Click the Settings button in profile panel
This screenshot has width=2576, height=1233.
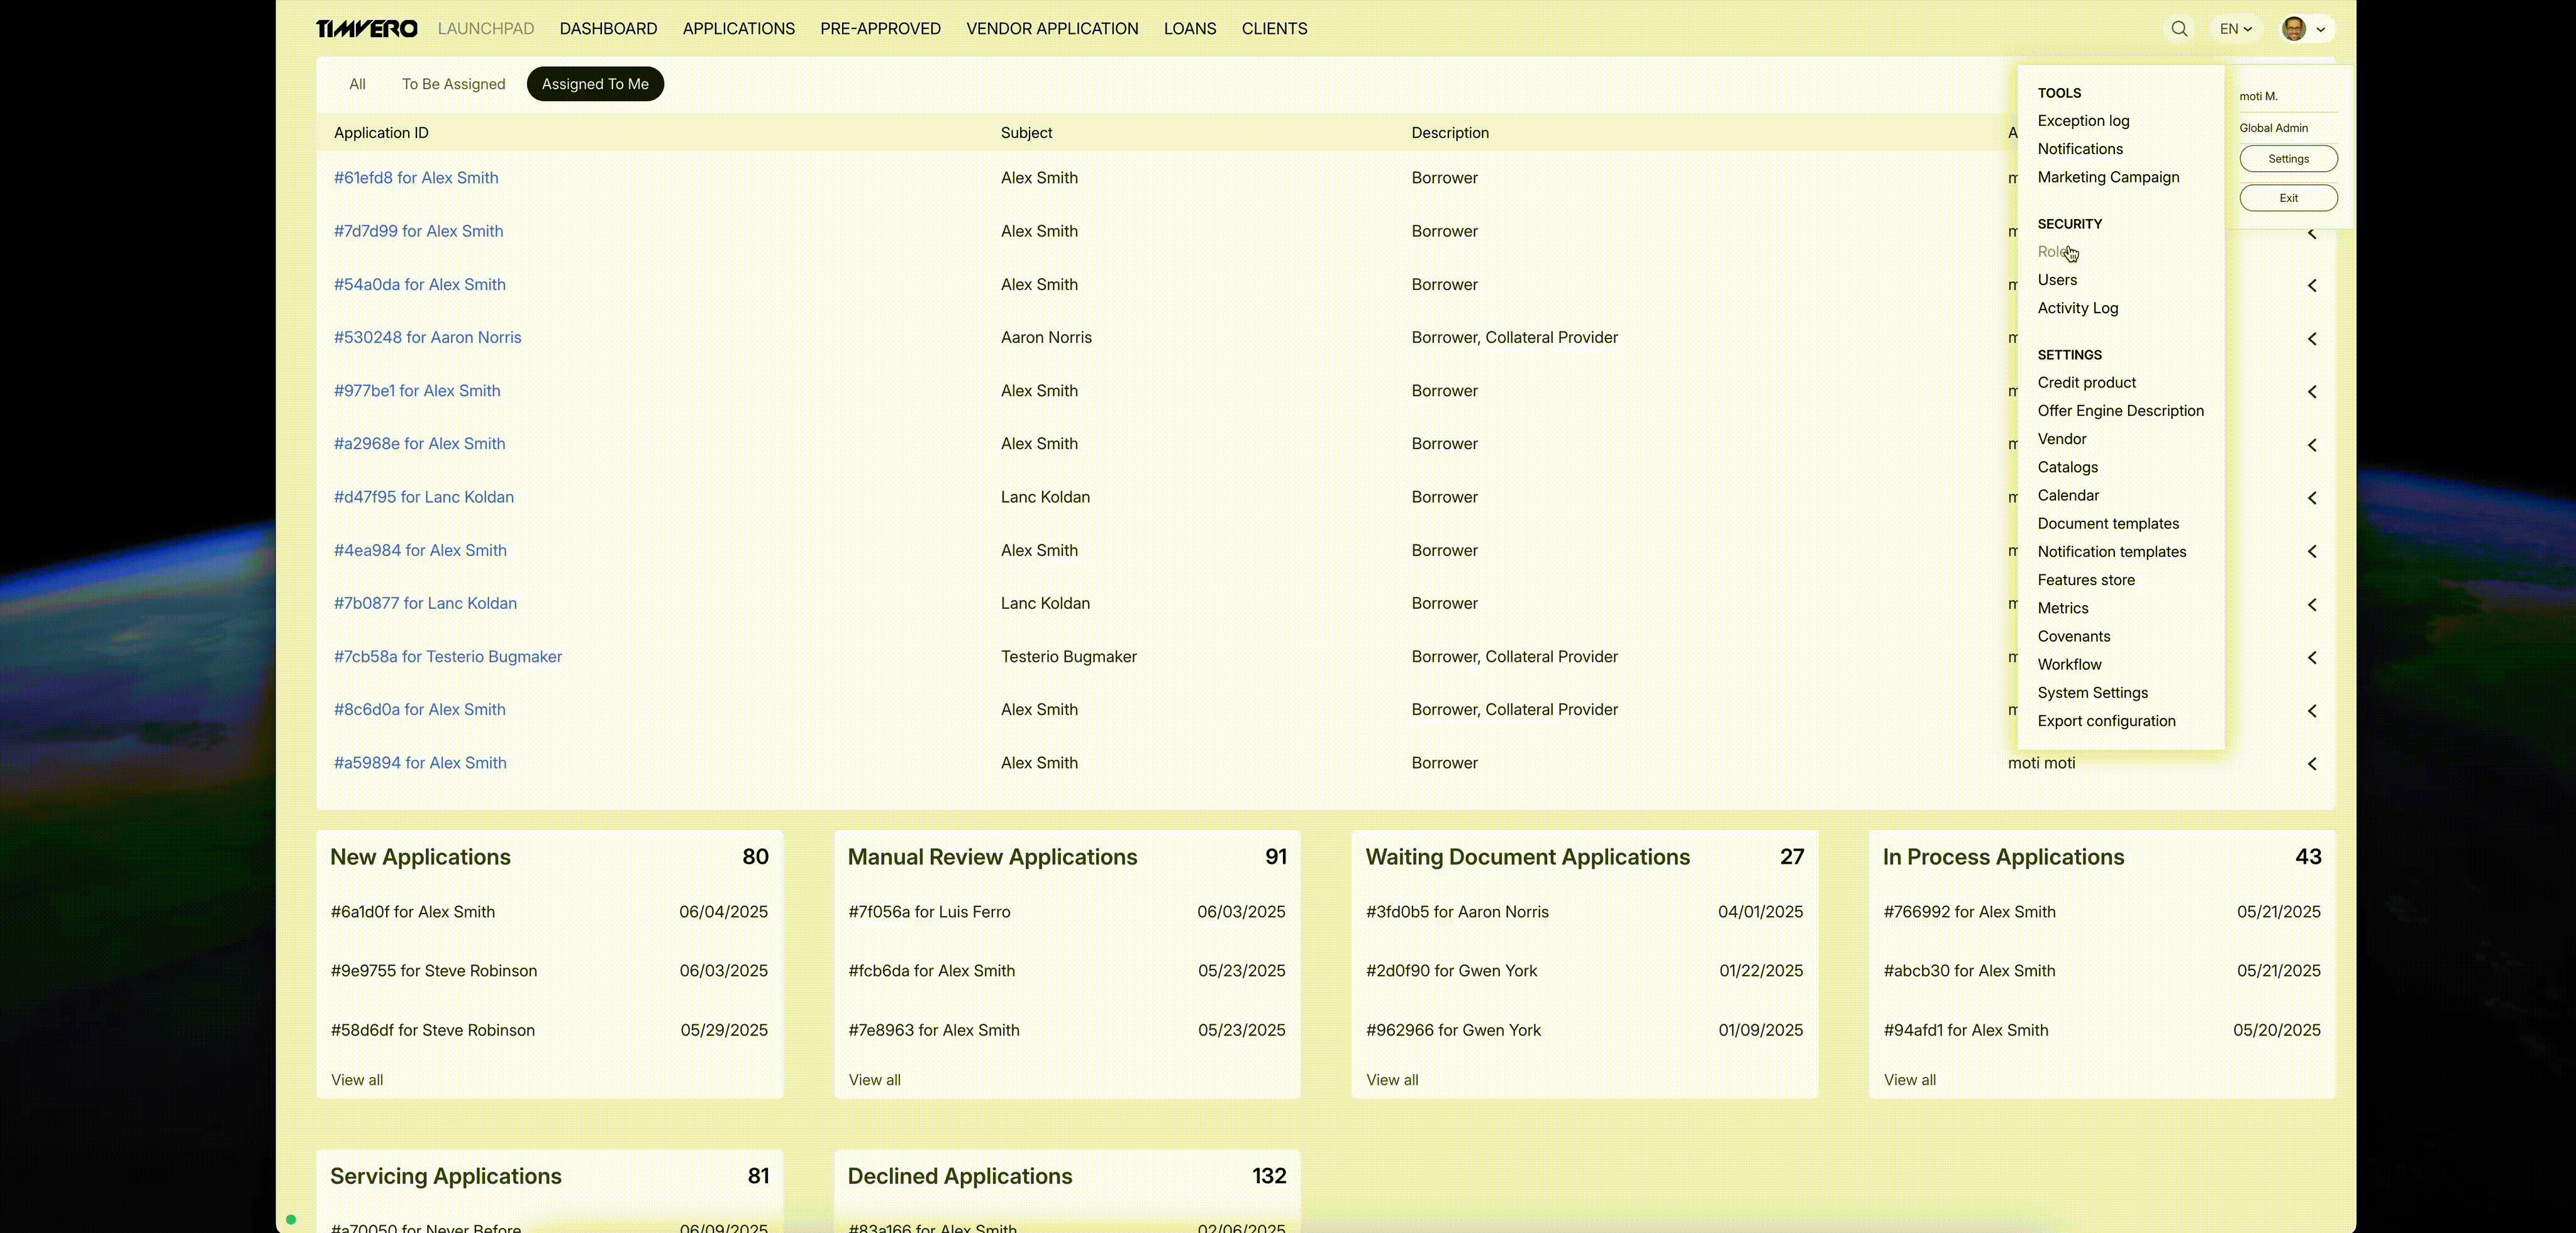click(2288, 159)
